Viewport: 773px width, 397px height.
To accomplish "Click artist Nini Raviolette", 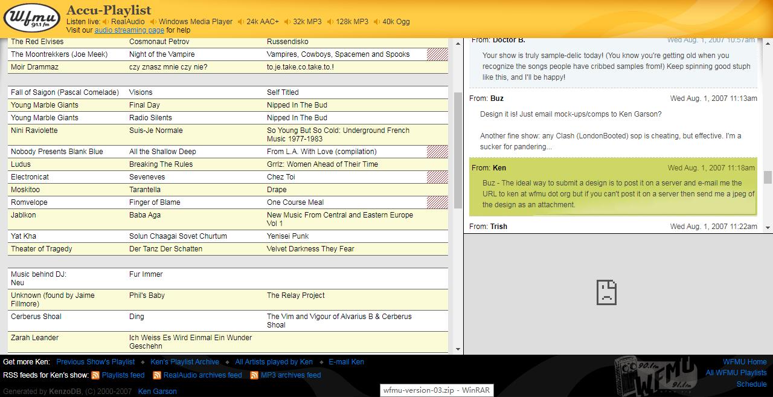I will (34, 131).
